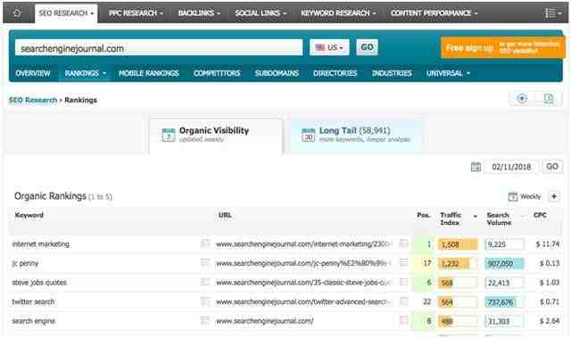Click the 'steve jobs quotes' keyword
The image size is (571, 338).
click(39, 283)
